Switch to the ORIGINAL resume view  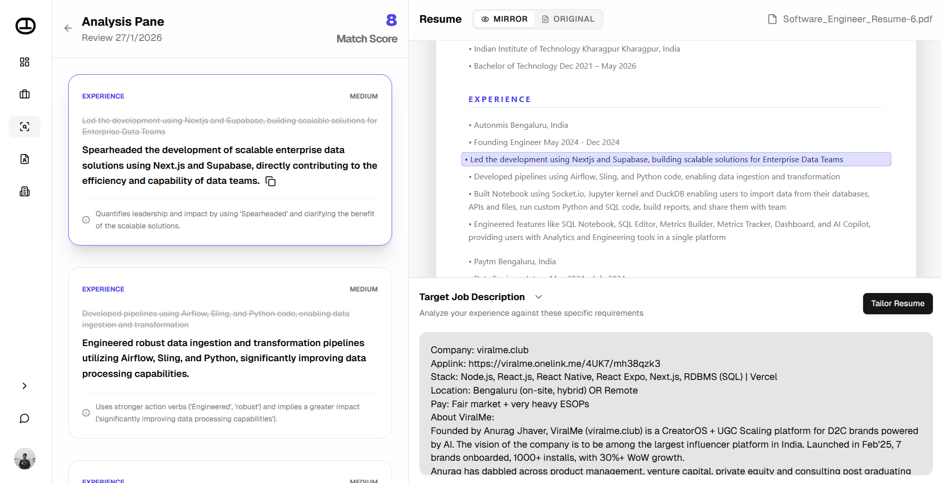click(568, 19)
